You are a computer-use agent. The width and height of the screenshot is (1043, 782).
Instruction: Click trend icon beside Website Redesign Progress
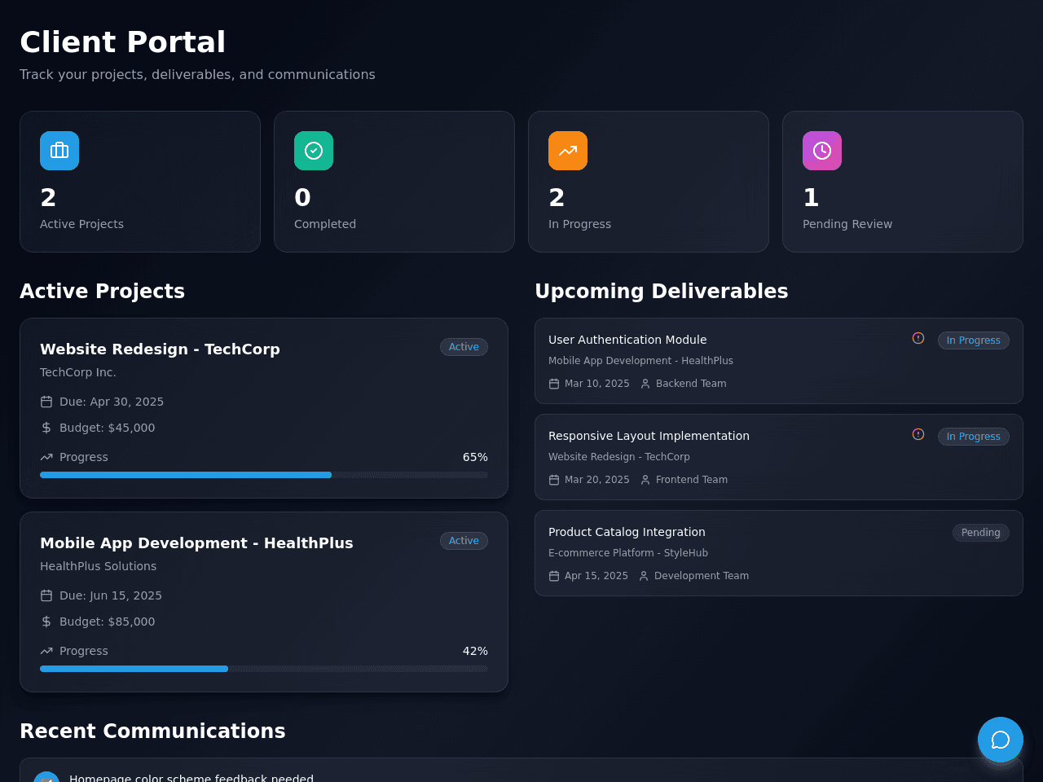click(46, 457)
